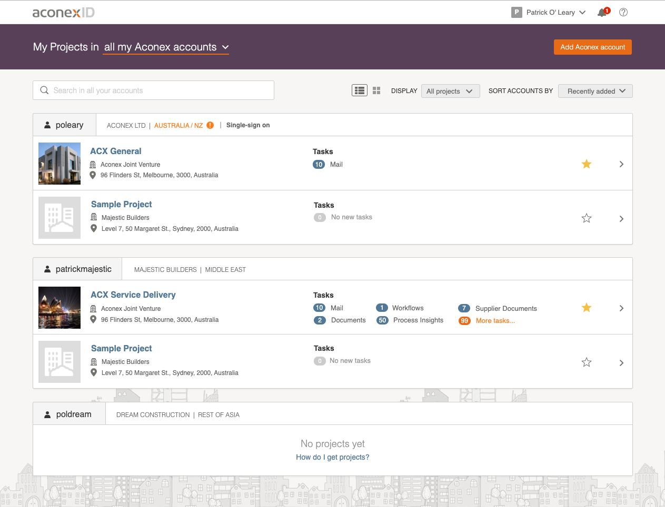665x507 pixels.
Task: Open the Sample Project link under poleary
Action: (x=122, y=204)
